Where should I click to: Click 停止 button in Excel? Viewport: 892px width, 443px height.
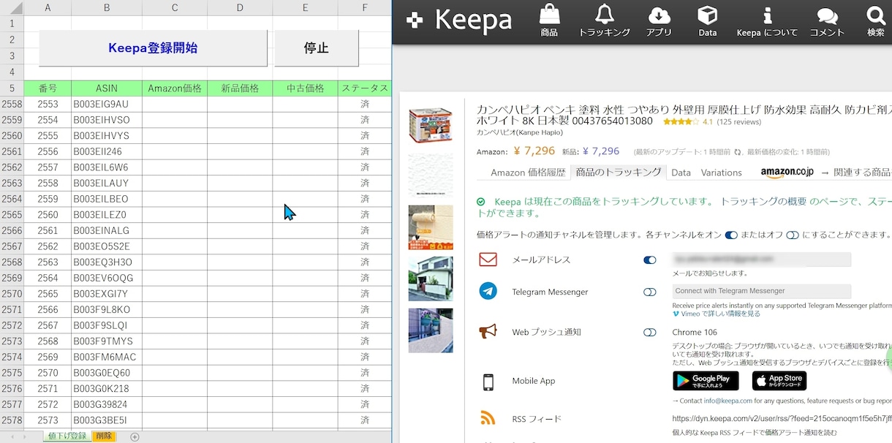(317, 48)
